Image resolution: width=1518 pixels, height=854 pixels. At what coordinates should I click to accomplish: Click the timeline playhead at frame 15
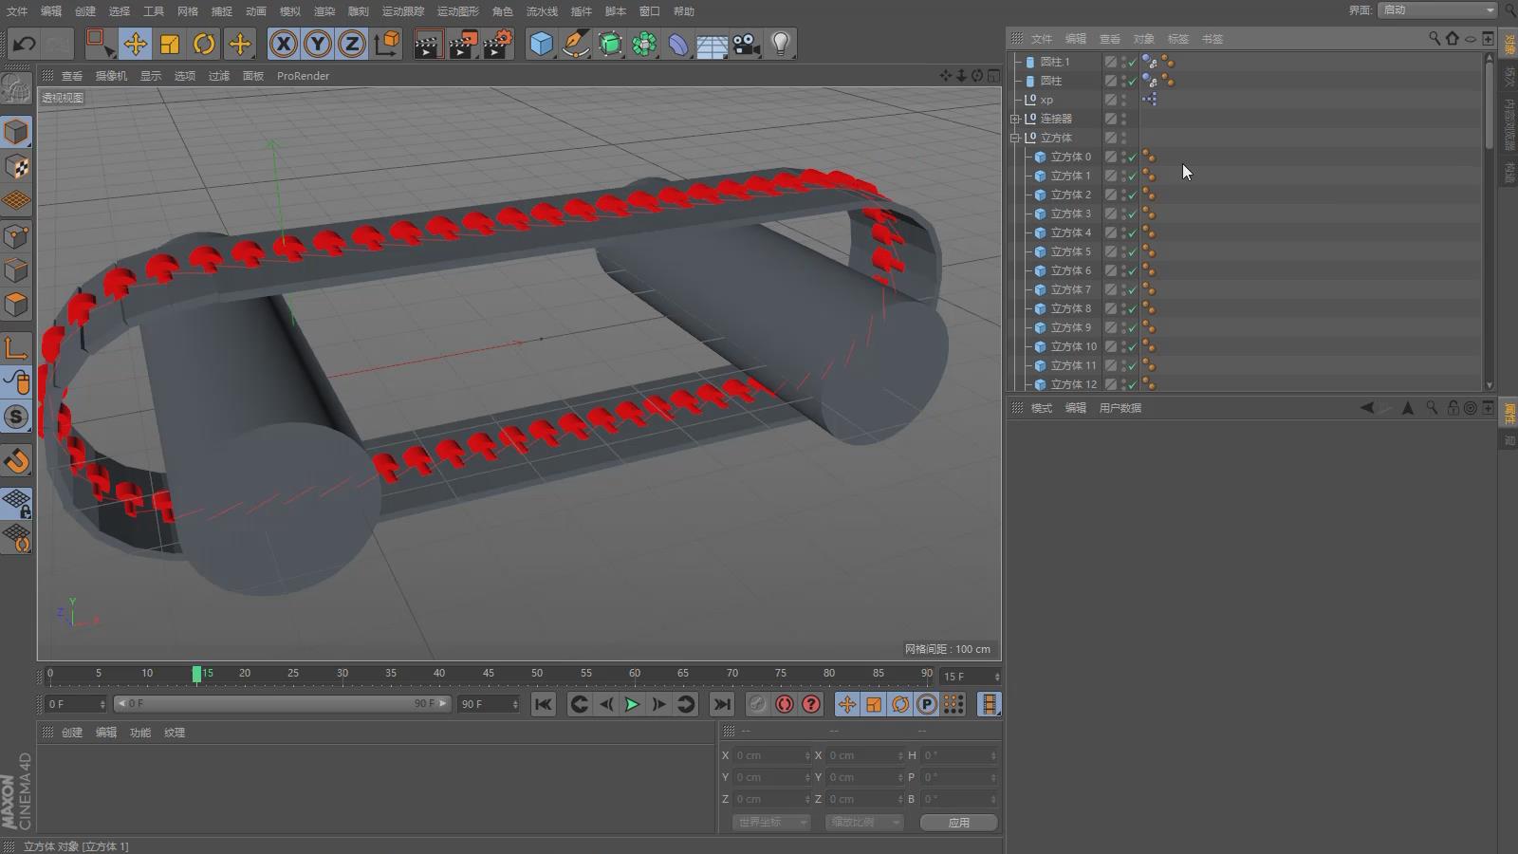click(196, 674)
